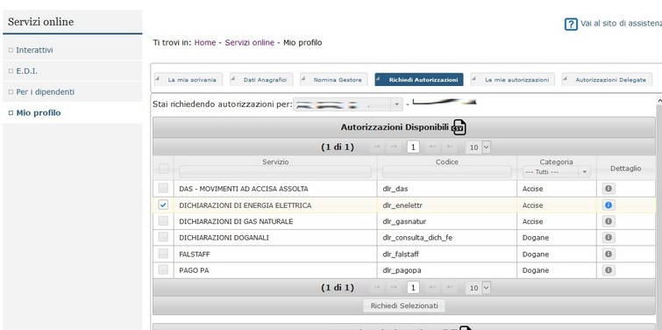This screenshot has height=330, width=662.
Task: Tick the checkbox for PAGO PA
Action: (163, 269)
